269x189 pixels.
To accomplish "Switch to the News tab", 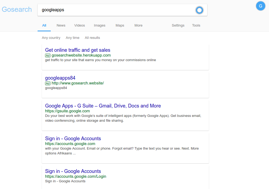I will click(x=61, y=25).
